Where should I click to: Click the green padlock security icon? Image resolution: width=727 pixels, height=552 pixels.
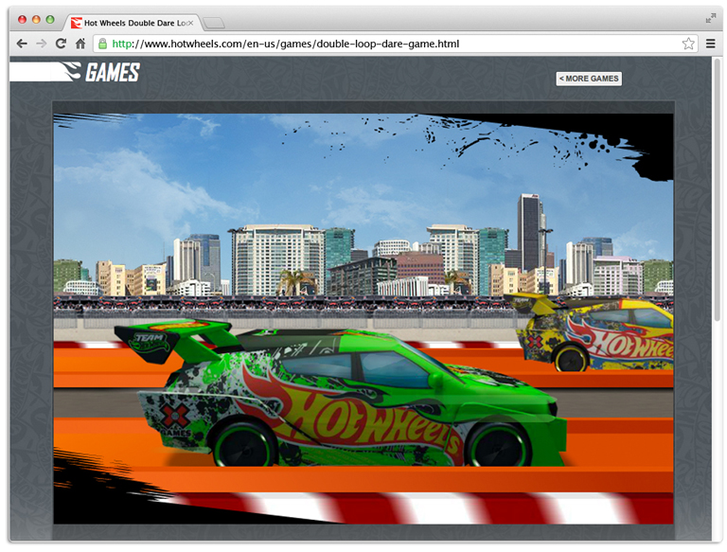click(x=102, y=44)
